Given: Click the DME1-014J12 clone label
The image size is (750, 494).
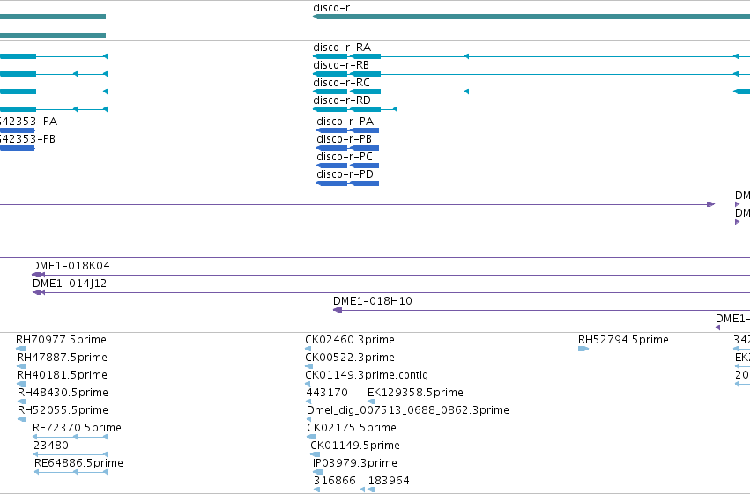Looking at the screenshot, I should (x=70, y=284).
